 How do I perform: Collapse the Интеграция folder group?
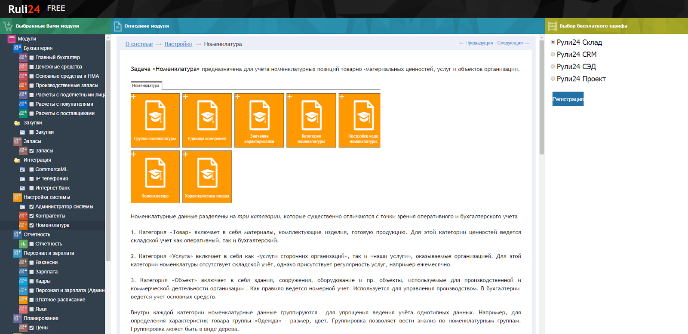(17, 160)
